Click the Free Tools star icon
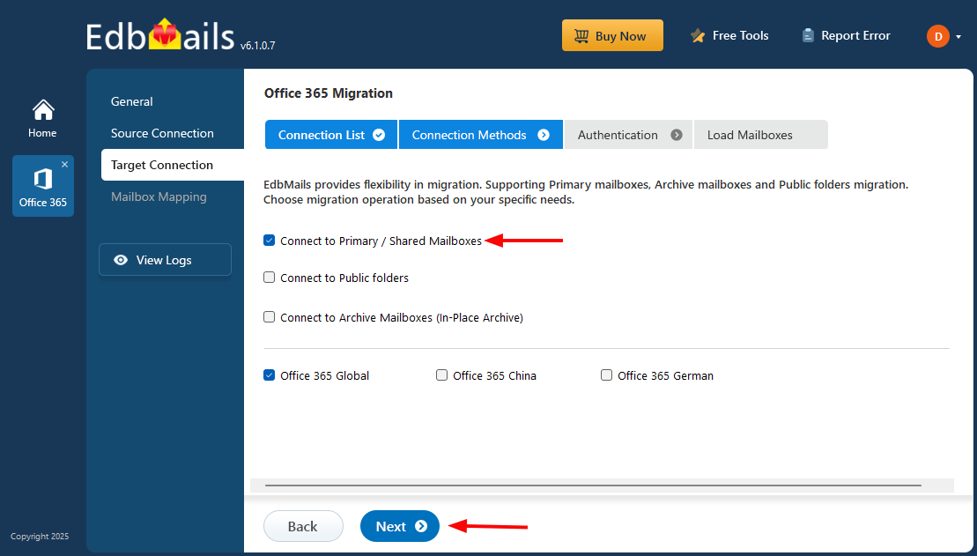977x556 pixels. [x=697, y=36]
